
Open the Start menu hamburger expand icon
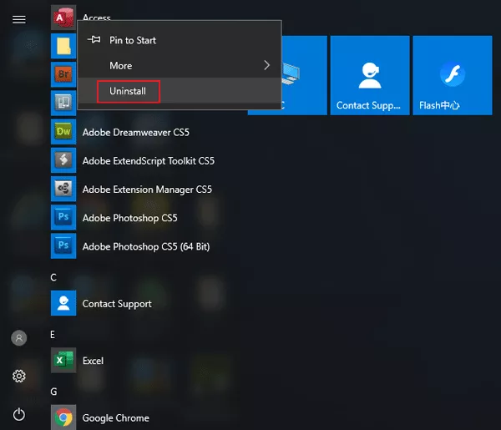19,20
